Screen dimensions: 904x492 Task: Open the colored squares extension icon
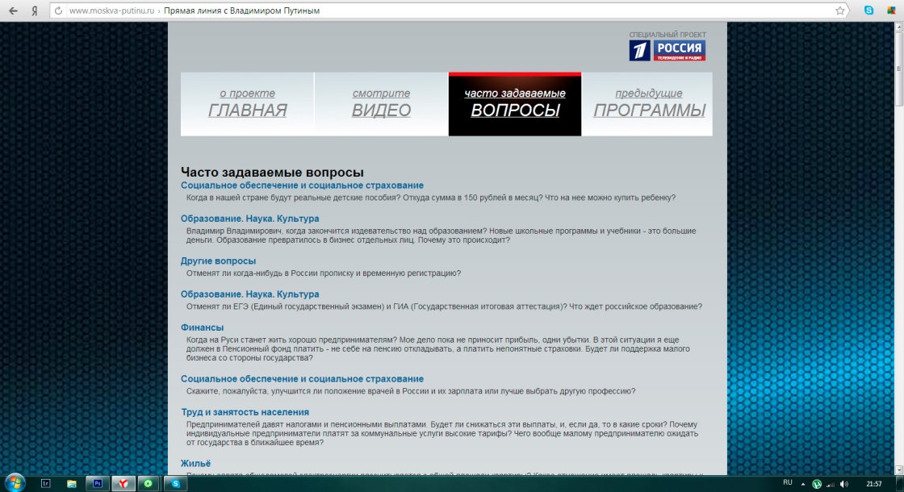click(x=891, y=10)
